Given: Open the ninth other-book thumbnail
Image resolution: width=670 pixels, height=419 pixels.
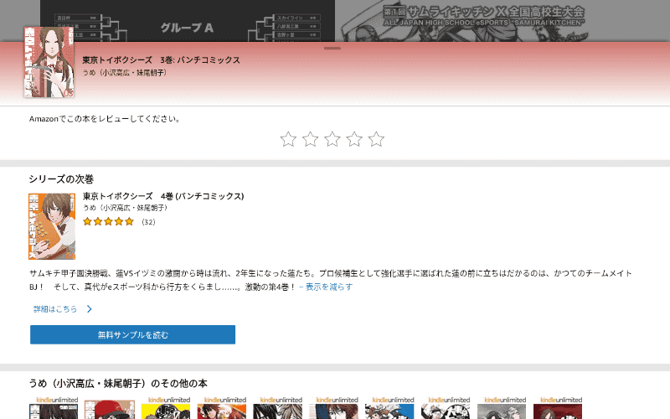Looking at the screenshot, I should 502,408.
